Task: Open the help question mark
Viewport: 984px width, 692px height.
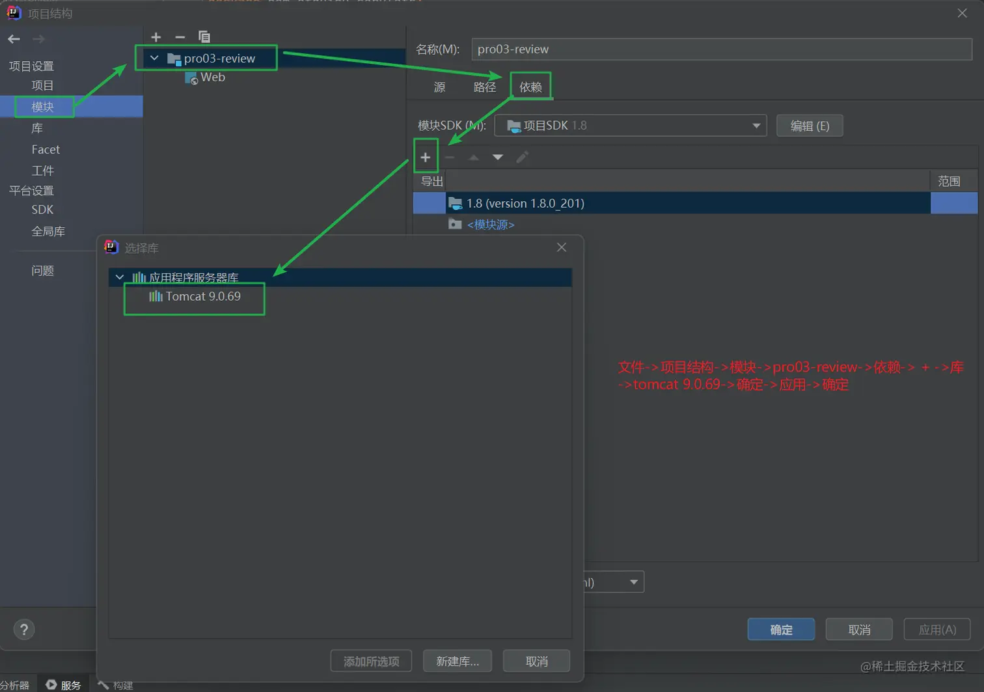Action: click(x=24, y=630)
